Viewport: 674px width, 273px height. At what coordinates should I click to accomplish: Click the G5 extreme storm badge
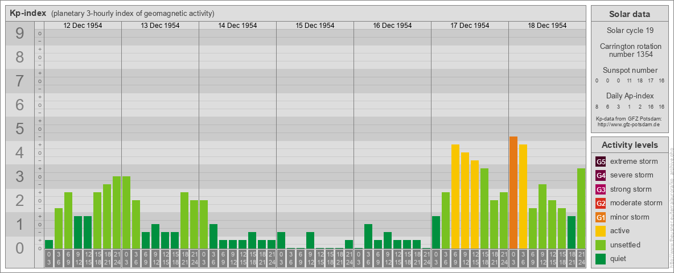point(601,162)
